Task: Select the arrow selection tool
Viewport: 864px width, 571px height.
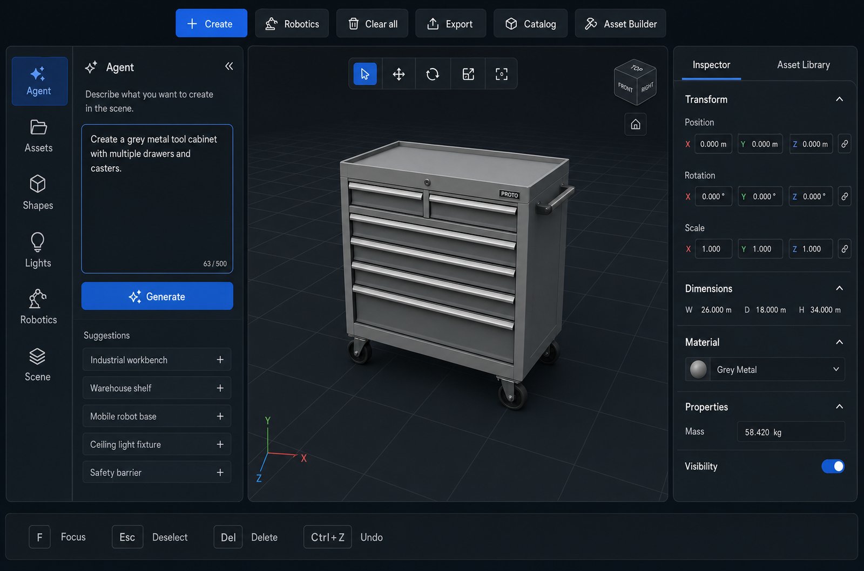Action: point(365,74)
